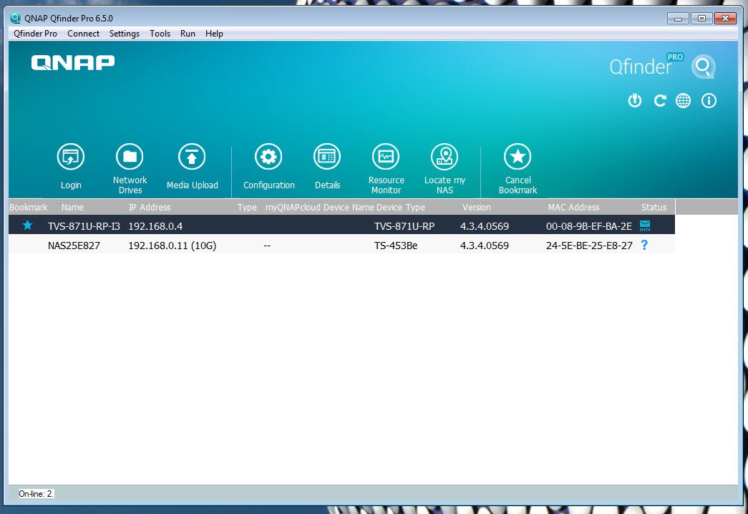Click device type TVS-871U-RP
The height and width of the screenshot is (514, 748).
(404, 226)
